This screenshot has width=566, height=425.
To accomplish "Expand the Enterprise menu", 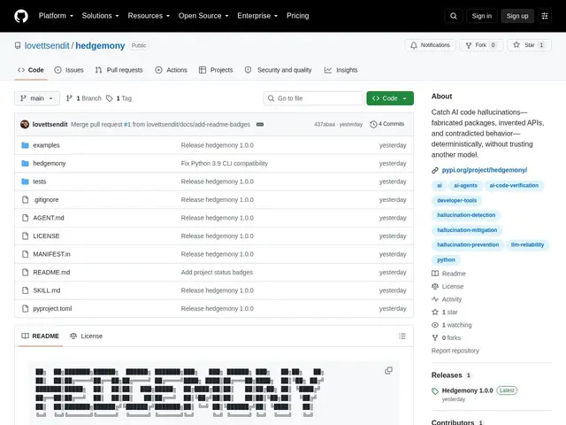I will [x=257, y=16].
